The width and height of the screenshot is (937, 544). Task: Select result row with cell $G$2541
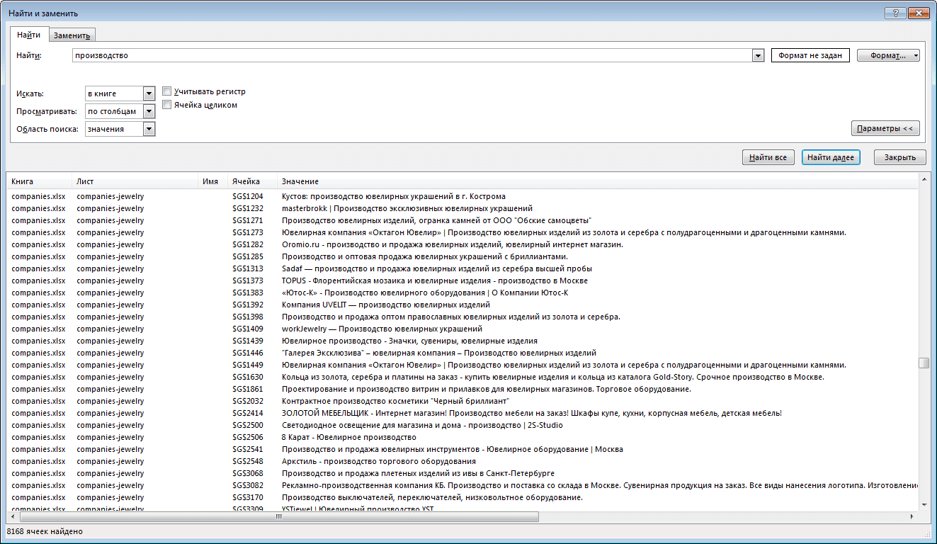coord(462,449)
